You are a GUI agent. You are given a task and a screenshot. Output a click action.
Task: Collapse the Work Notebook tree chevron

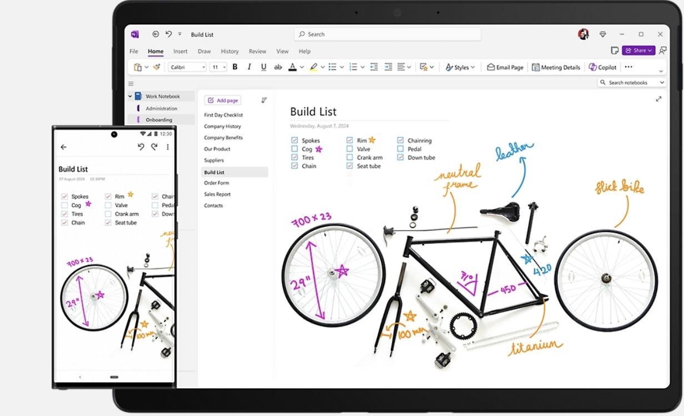[x=130, y=97]
